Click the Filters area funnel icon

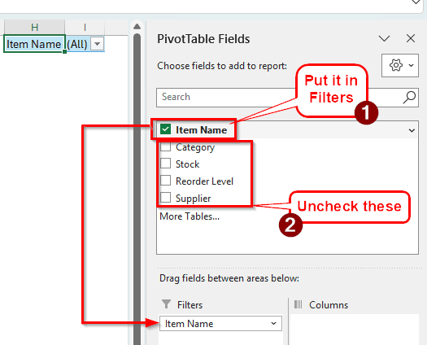166,304
